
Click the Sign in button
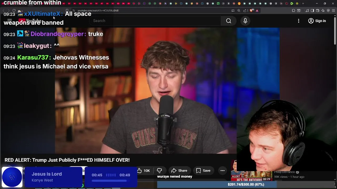[x=317, y=21]
